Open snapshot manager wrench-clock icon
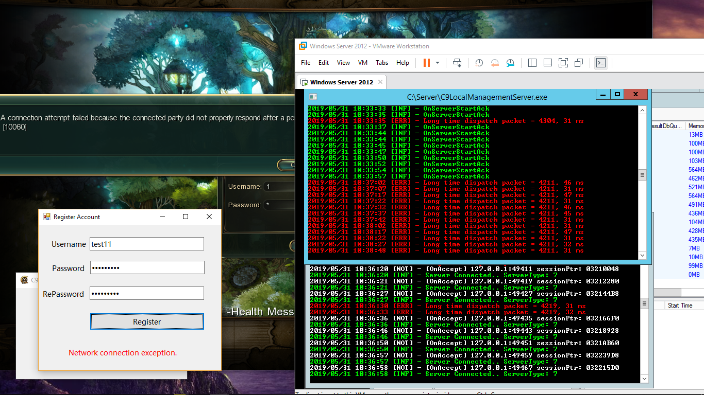The width and height of the screenshot is (704, 395). (x=510, y=63)
